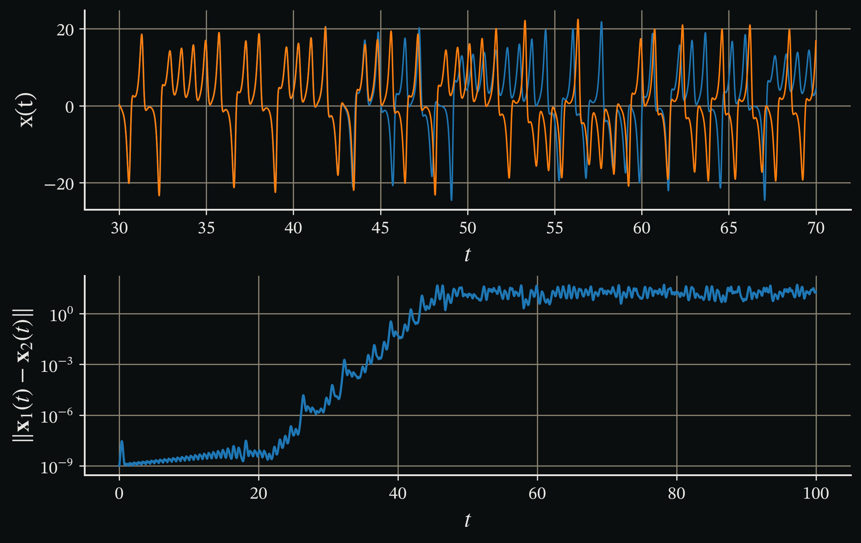Click tick label 65 on the top plot

tap(729, 228)
